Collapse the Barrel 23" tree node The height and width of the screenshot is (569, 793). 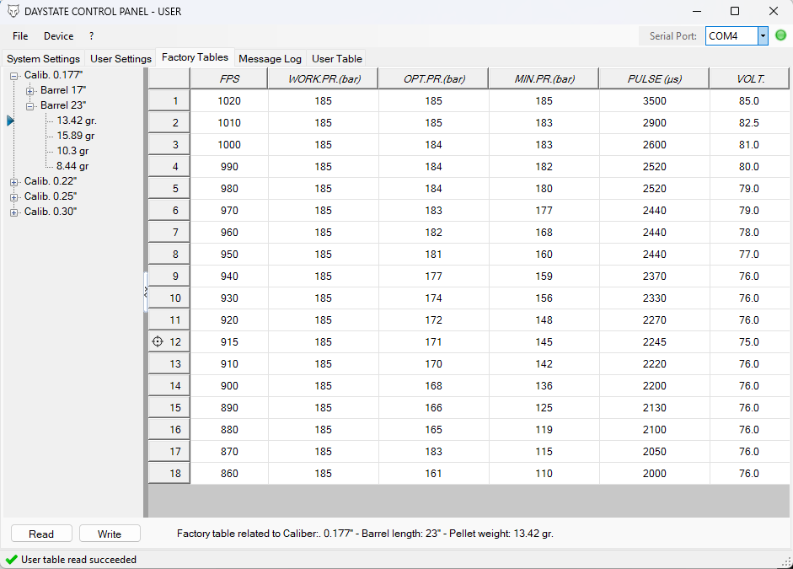[29, 106]
